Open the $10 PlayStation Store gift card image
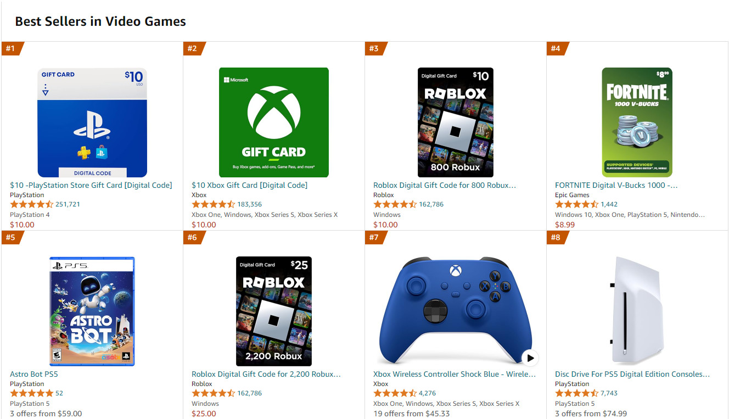The width and height of the screenshot is (729, 419). coord(92,122)
